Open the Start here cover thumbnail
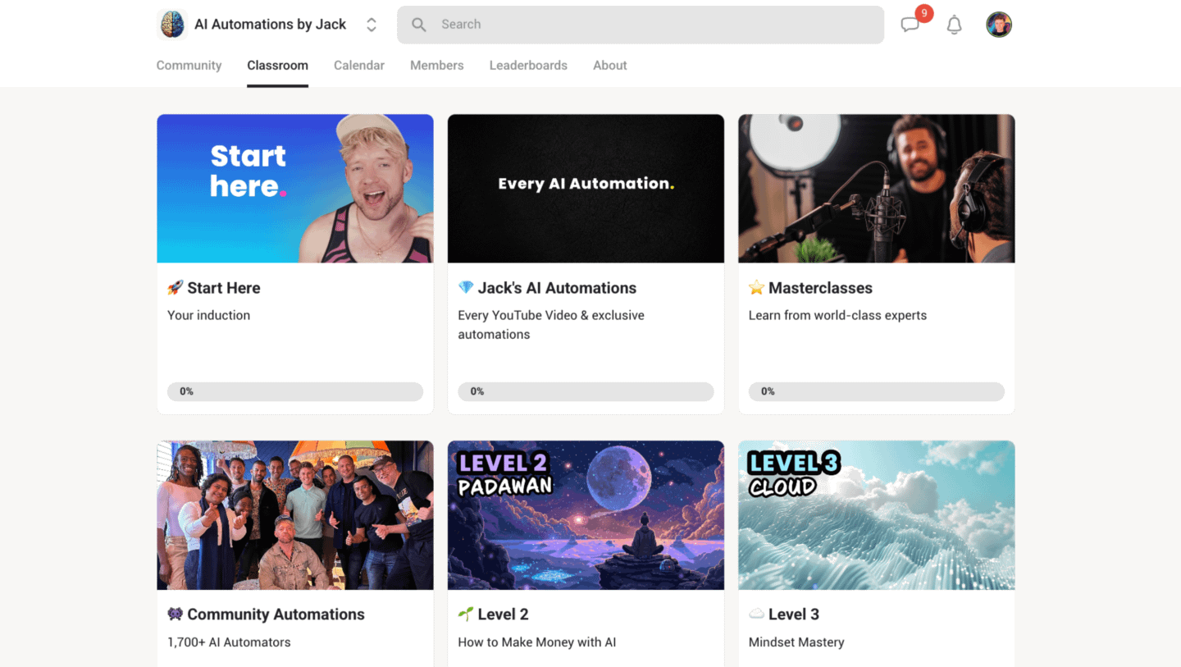1181x667 pixels. pyautogui.click(x=295, y=189)
